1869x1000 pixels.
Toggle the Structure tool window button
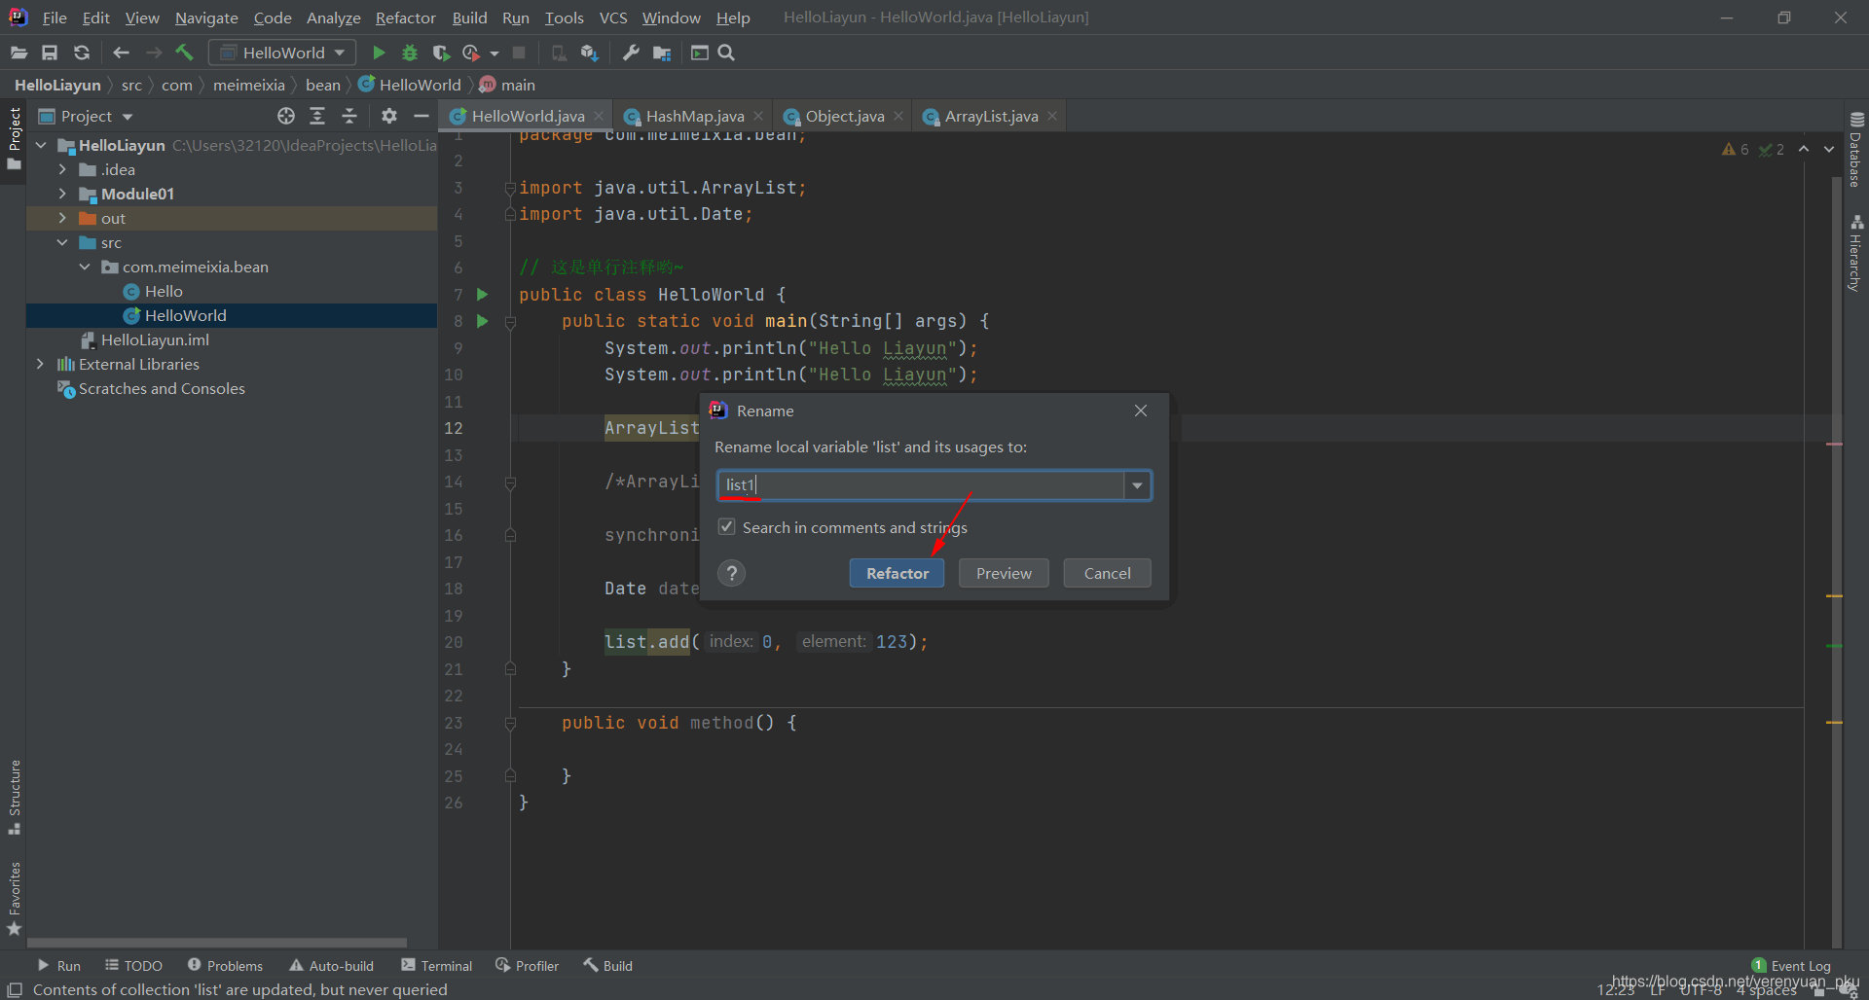pyautogui.click(x=14, y=797)
